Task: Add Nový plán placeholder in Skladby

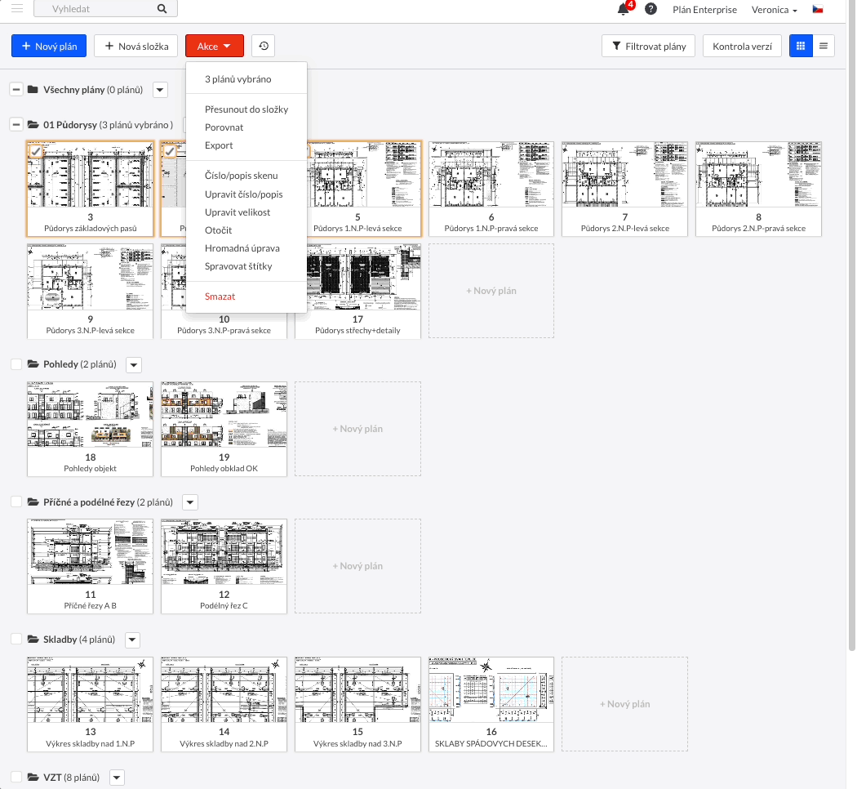Action: tap(624, 704)
